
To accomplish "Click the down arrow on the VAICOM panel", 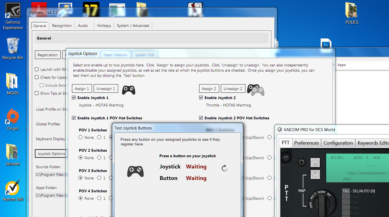I will (315, 174).
